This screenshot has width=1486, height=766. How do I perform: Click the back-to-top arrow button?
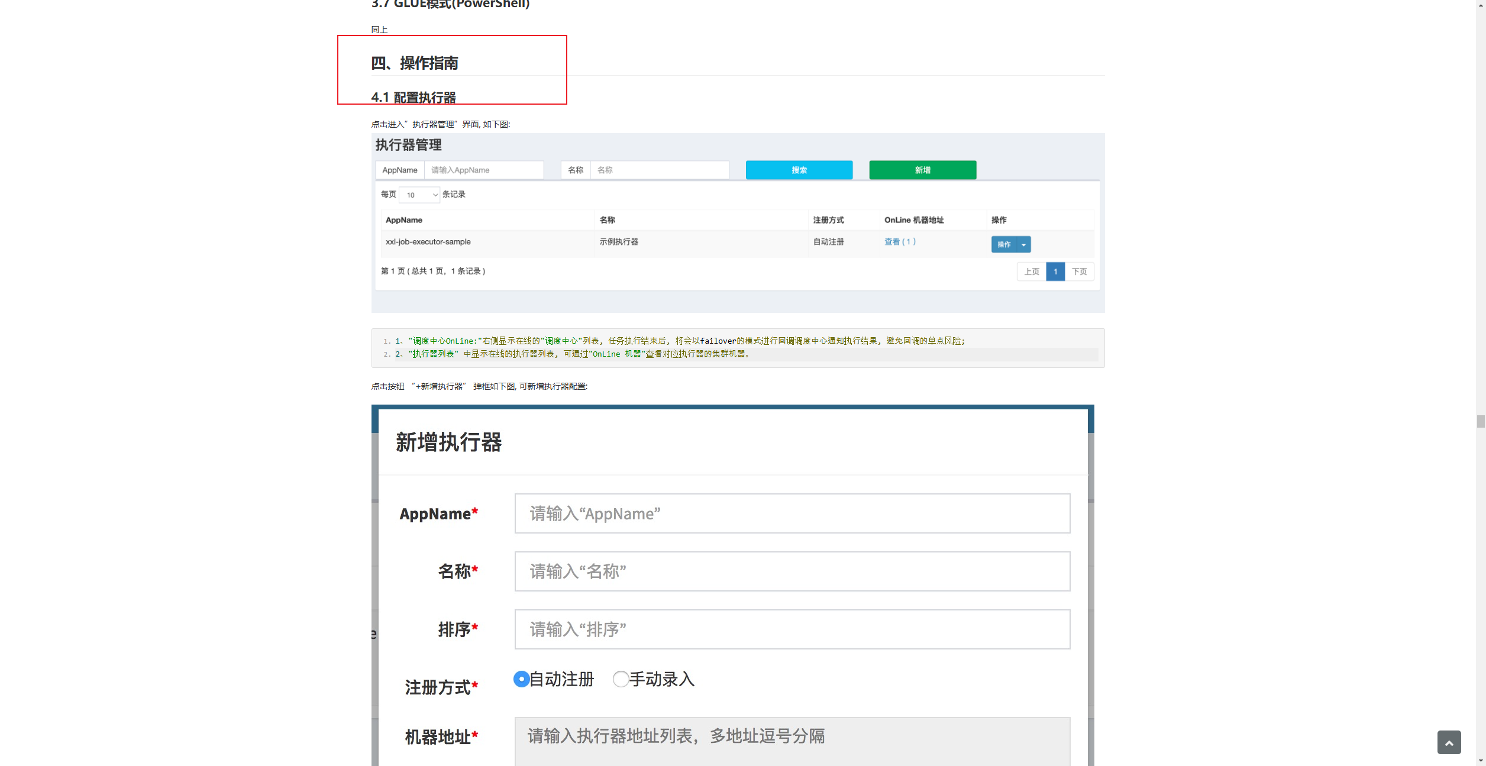[x=1449, y=742]
